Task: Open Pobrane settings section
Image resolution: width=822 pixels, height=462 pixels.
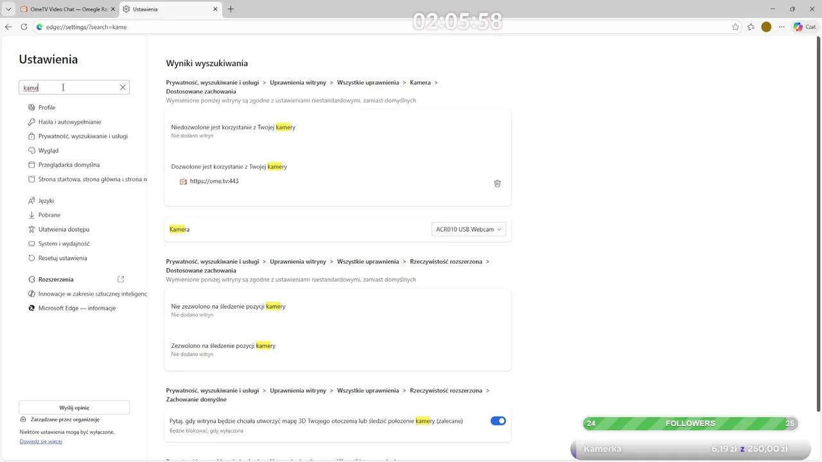Action: 49,215
